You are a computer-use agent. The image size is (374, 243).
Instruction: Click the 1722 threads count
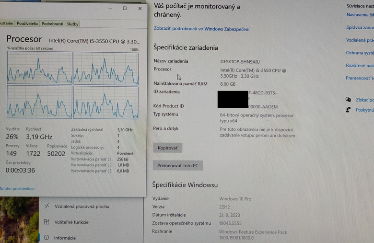click(33, 153)
